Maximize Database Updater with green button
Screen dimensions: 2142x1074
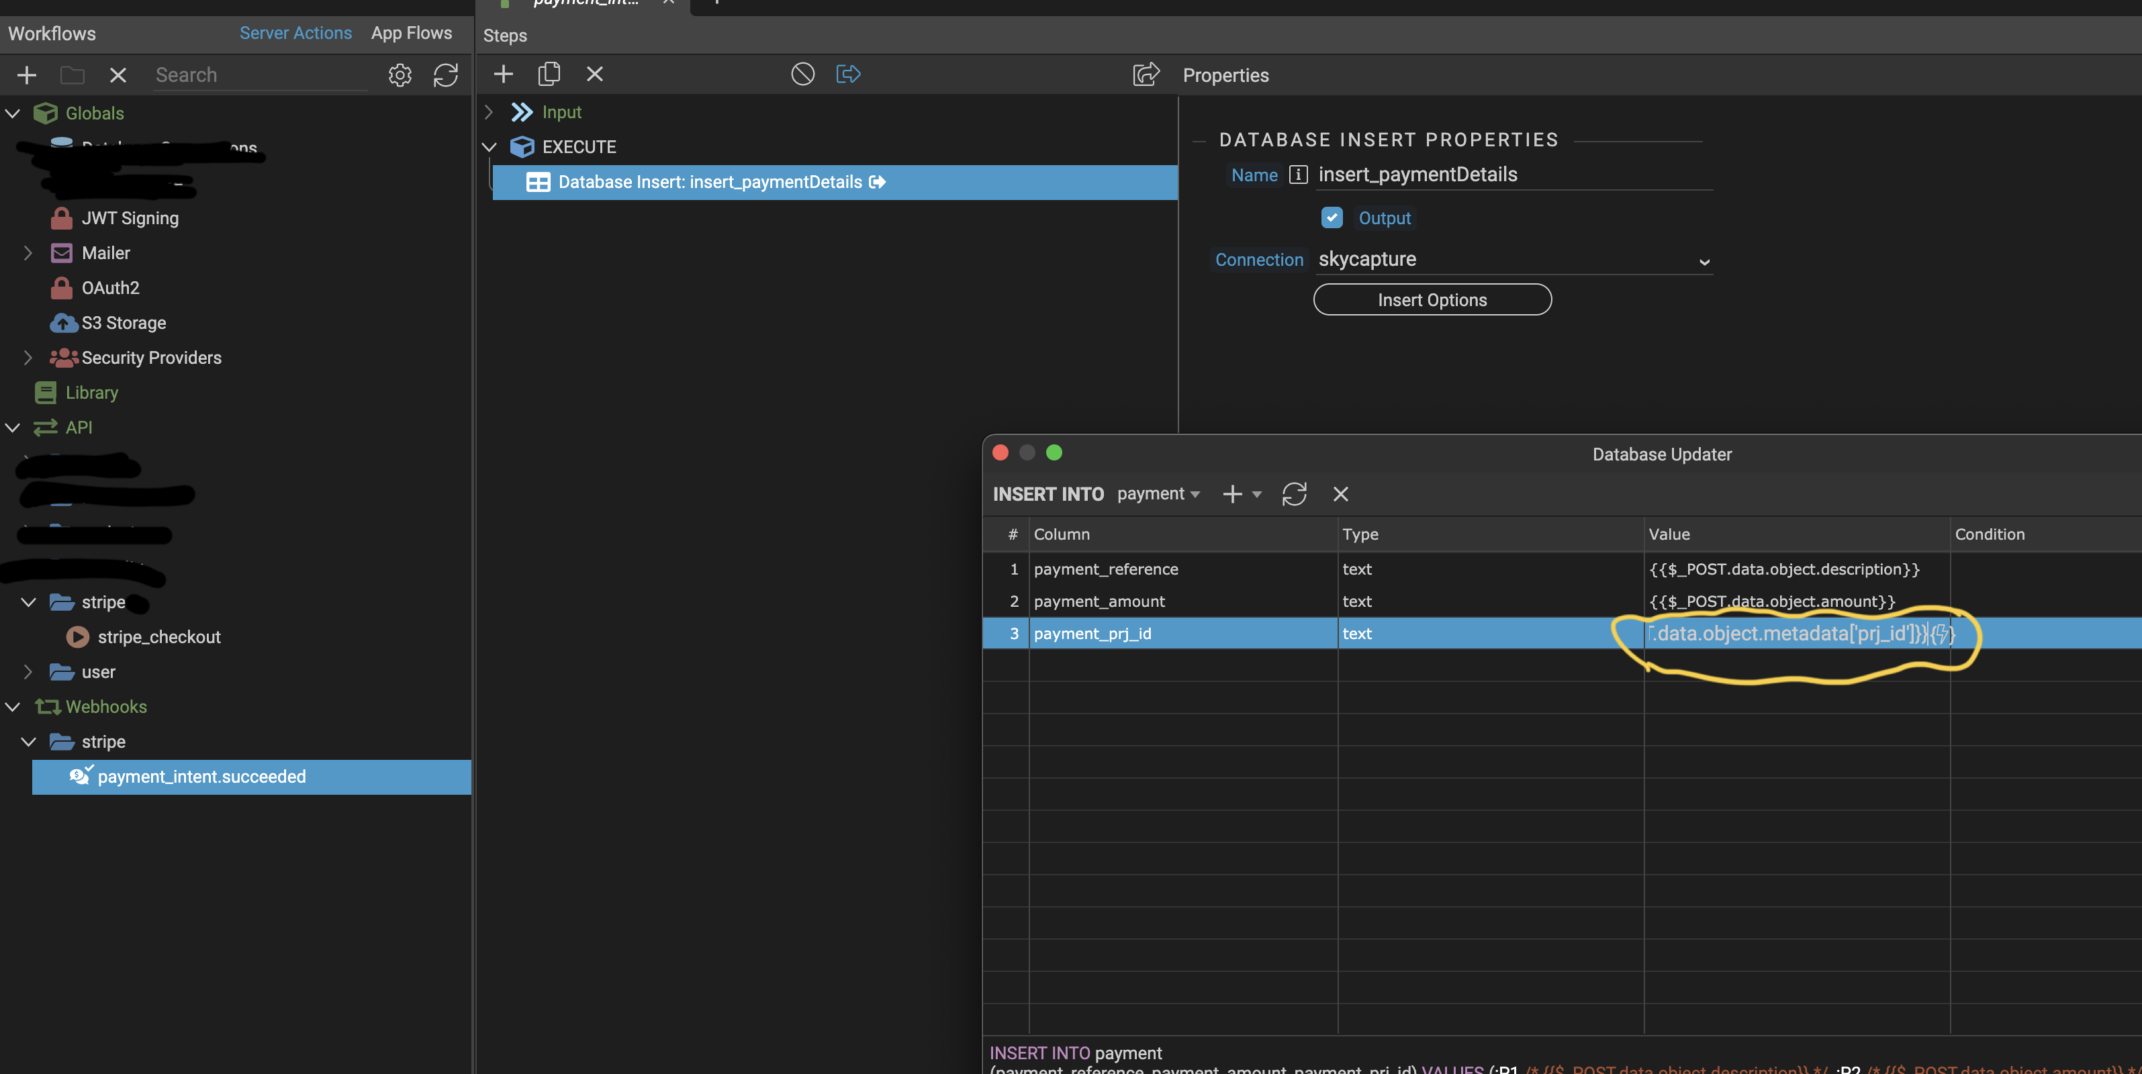pyautogui.click(x=1054, y=452)
